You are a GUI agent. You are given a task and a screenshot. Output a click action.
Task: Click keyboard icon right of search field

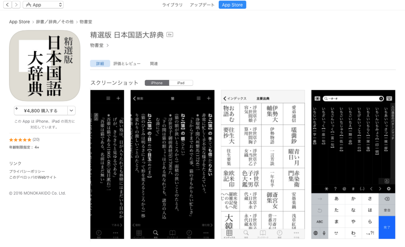click(389, 98)
